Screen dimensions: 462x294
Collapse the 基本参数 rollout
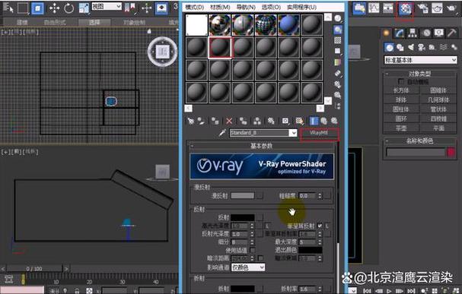tap(262, 146)
